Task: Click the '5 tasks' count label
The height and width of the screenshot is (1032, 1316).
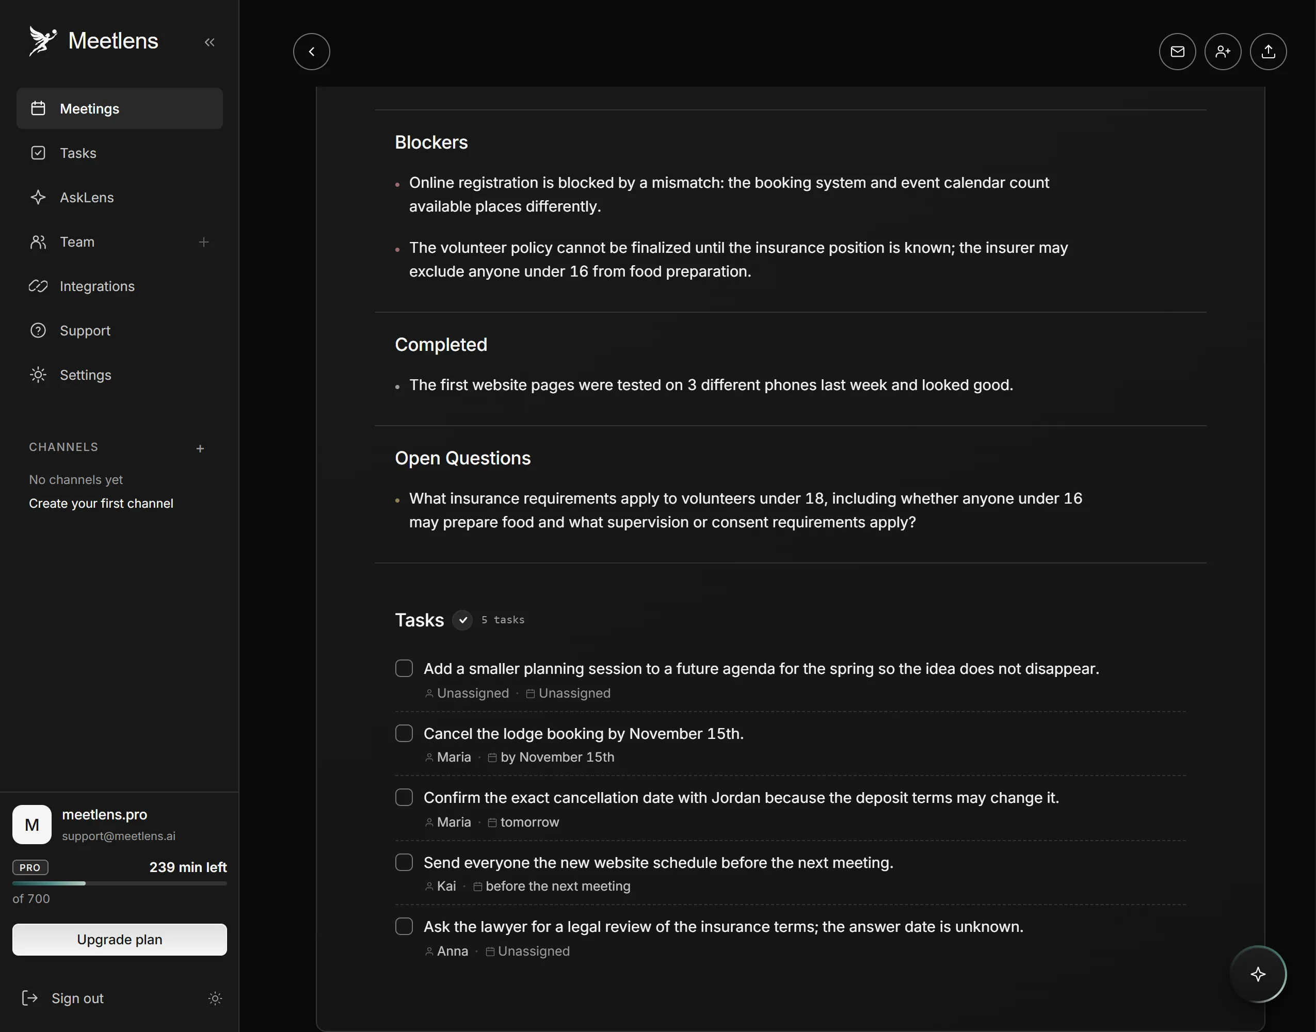Action: pos(503,620)
